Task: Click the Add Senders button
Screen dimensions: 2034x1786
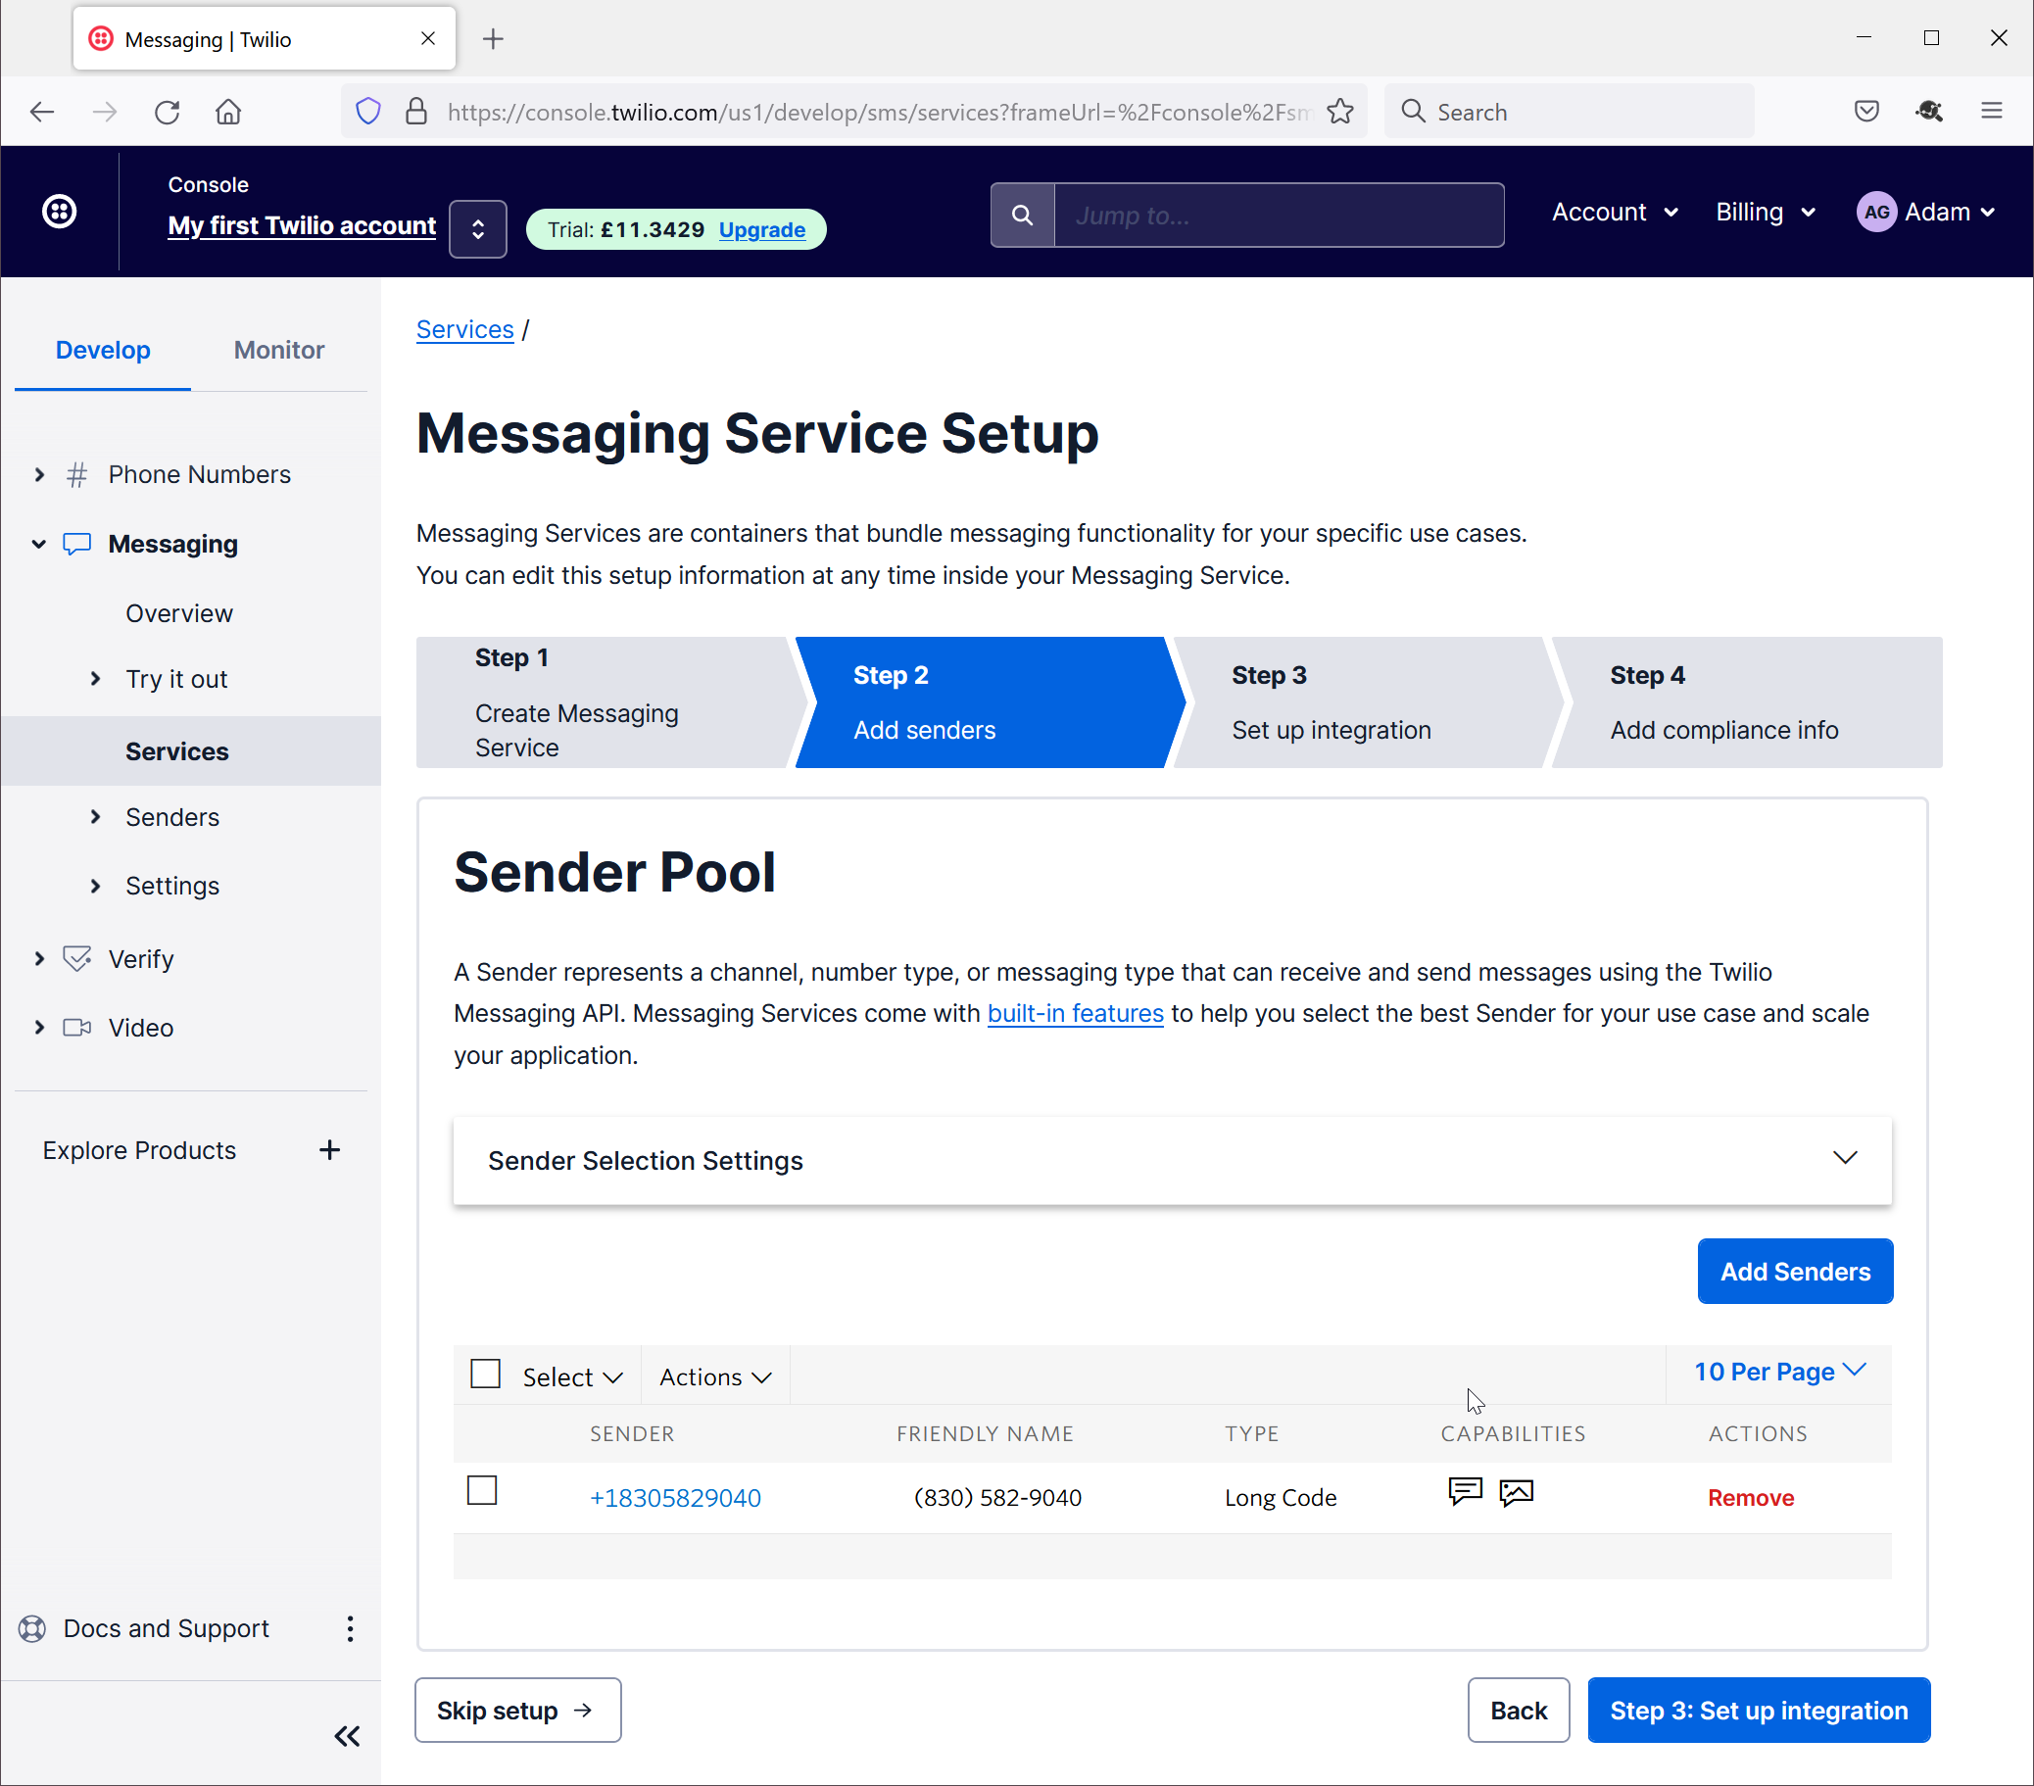Action: tap(1794, 1271)
